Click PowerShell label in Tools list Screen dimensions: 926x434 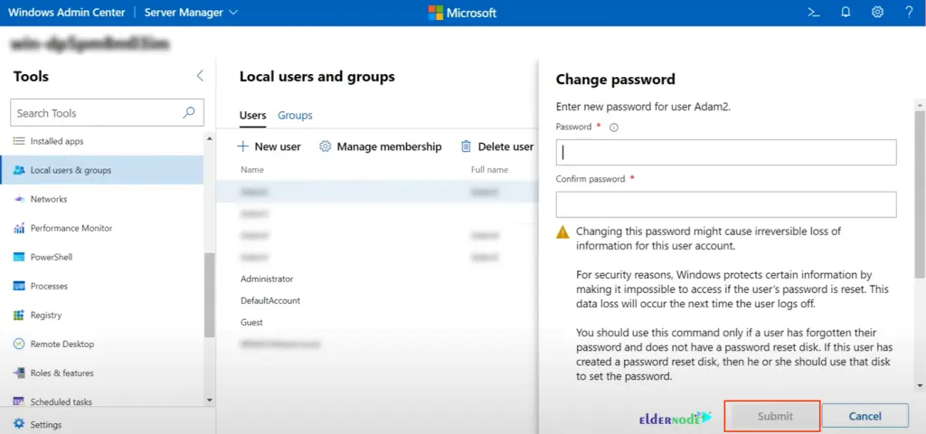coord(52,257)
